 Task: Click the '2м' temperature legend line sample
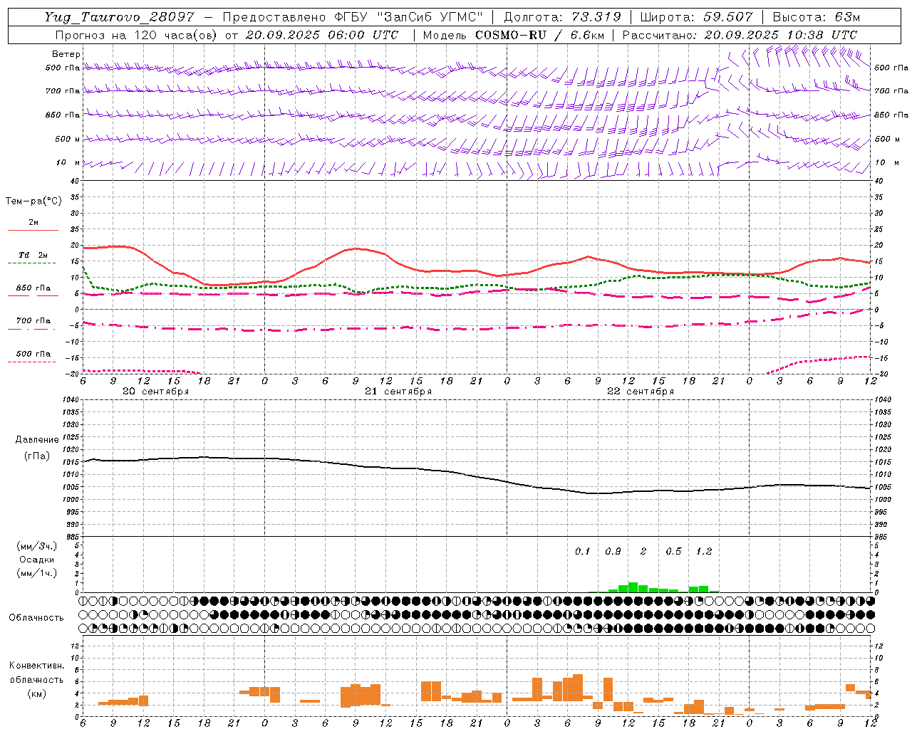pos(33,230)
